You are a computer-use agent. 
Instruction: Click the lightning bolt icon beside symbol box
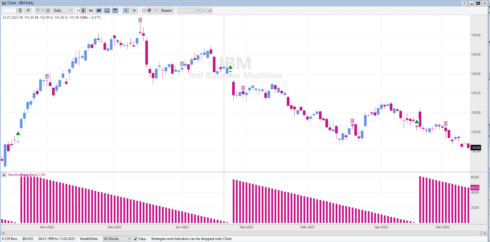click(x=20, y=11)
